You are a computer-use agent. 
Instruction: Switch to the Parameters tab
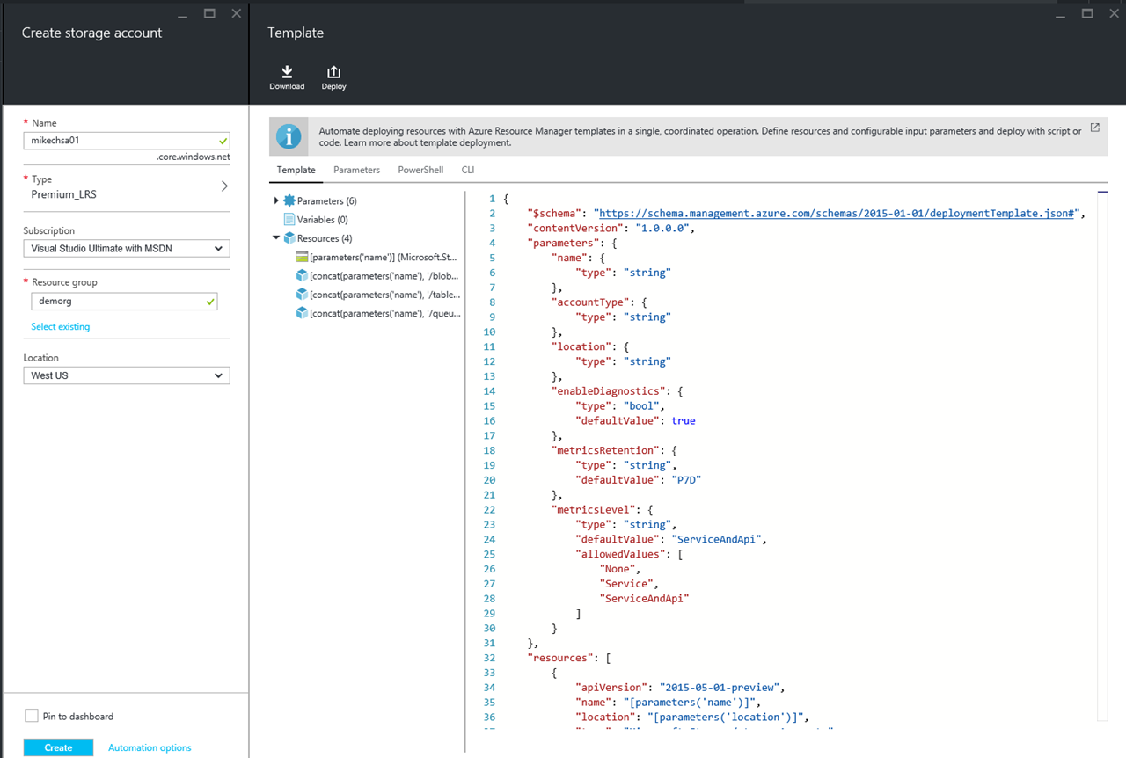(356, 170)
